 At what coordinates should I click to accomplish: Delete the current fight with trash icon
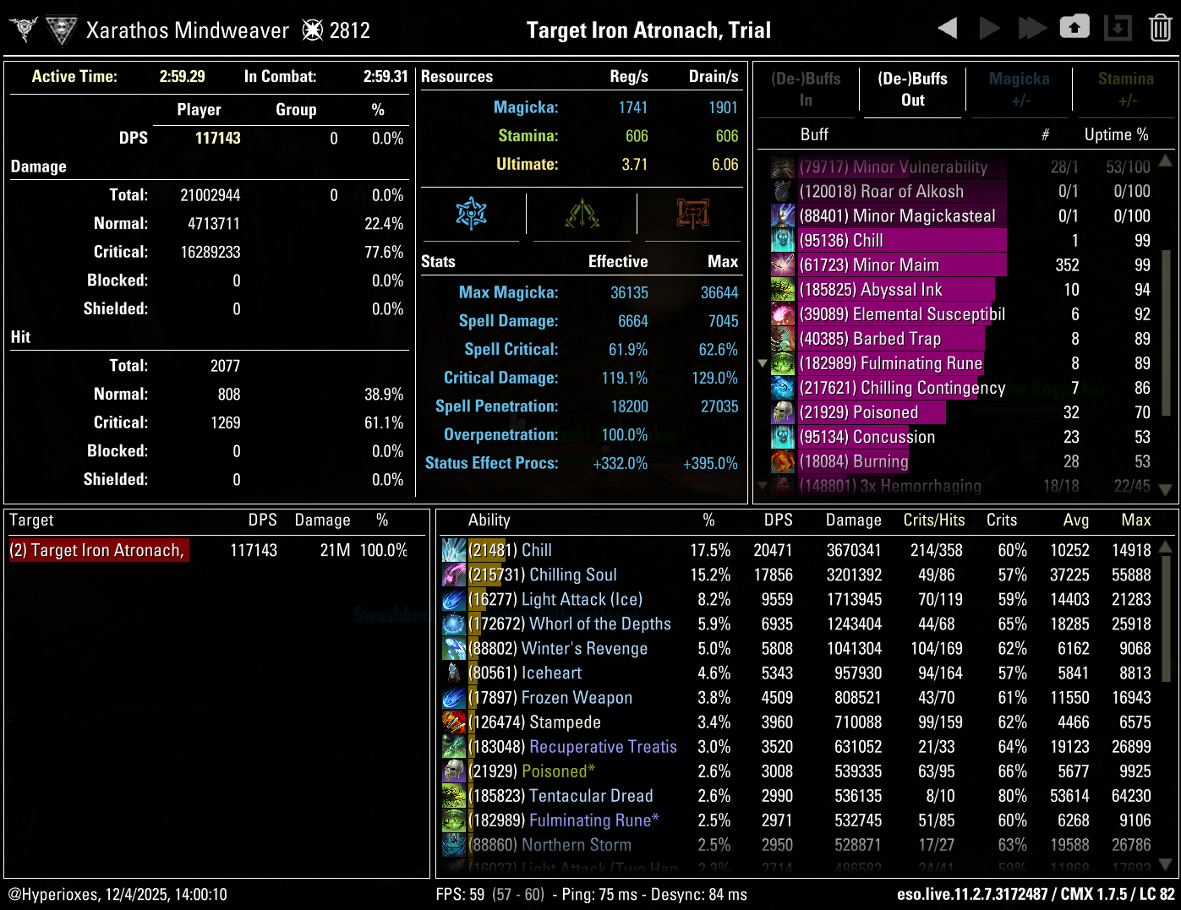pos(1160,27)
